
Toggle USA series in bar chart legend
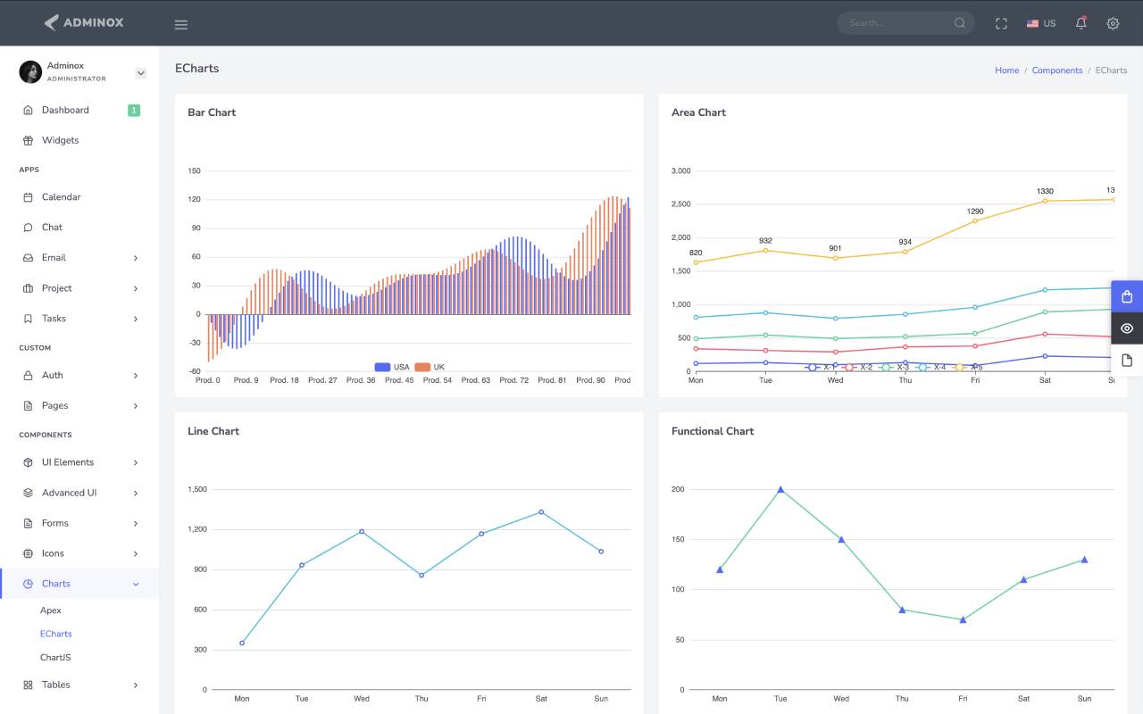(392, 367)
